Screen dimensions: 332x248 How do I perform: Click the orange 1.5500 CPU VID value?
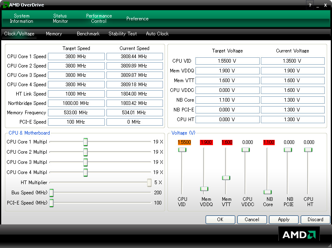pyautogui.click(x=184, y=142)
